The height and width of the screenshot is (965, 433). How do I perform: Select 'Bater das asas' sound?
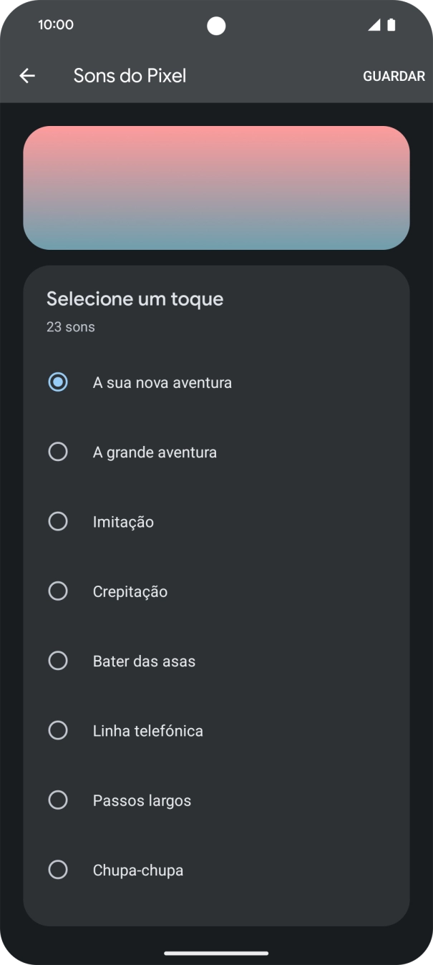(x=58, y=660)
